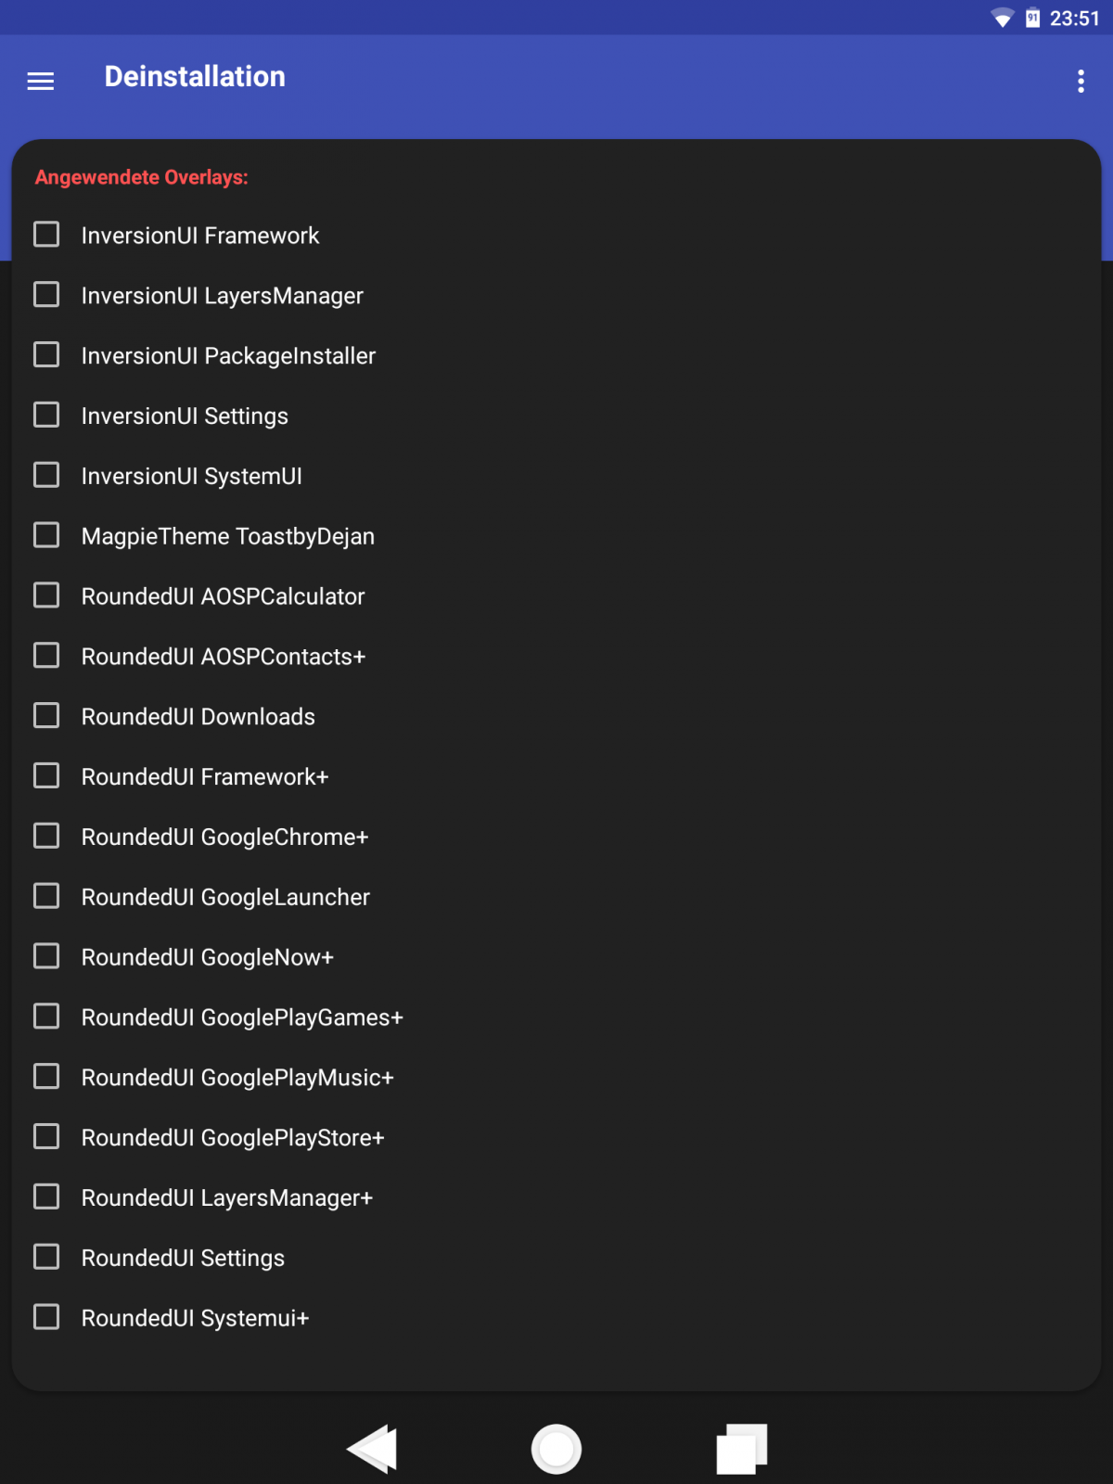The width and height of the screenshot is (1113, 1484).
Task: Select the RoundedUI GoogleLauncher list entry
Action: pos(225,897)
